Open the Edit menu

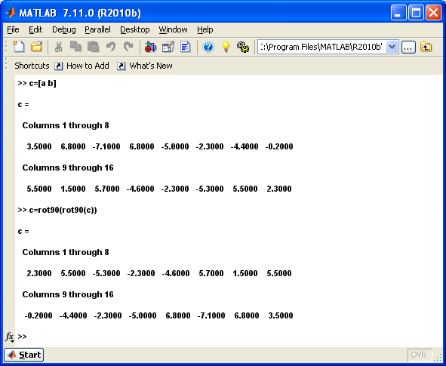35,29
